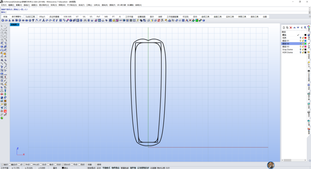Screen dimensions: 311x169
Task: Toggle 平面模式 in status bar
Action: coord(106,168)
